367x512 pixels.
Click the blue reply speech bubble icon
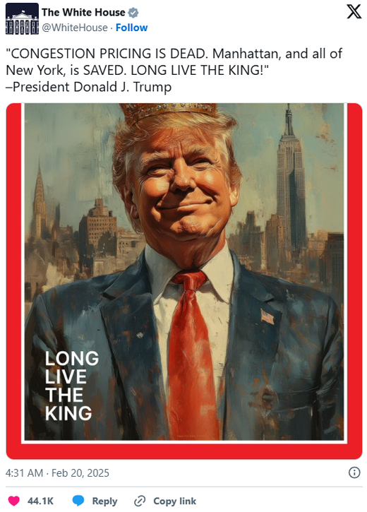[x=78, y=501]
